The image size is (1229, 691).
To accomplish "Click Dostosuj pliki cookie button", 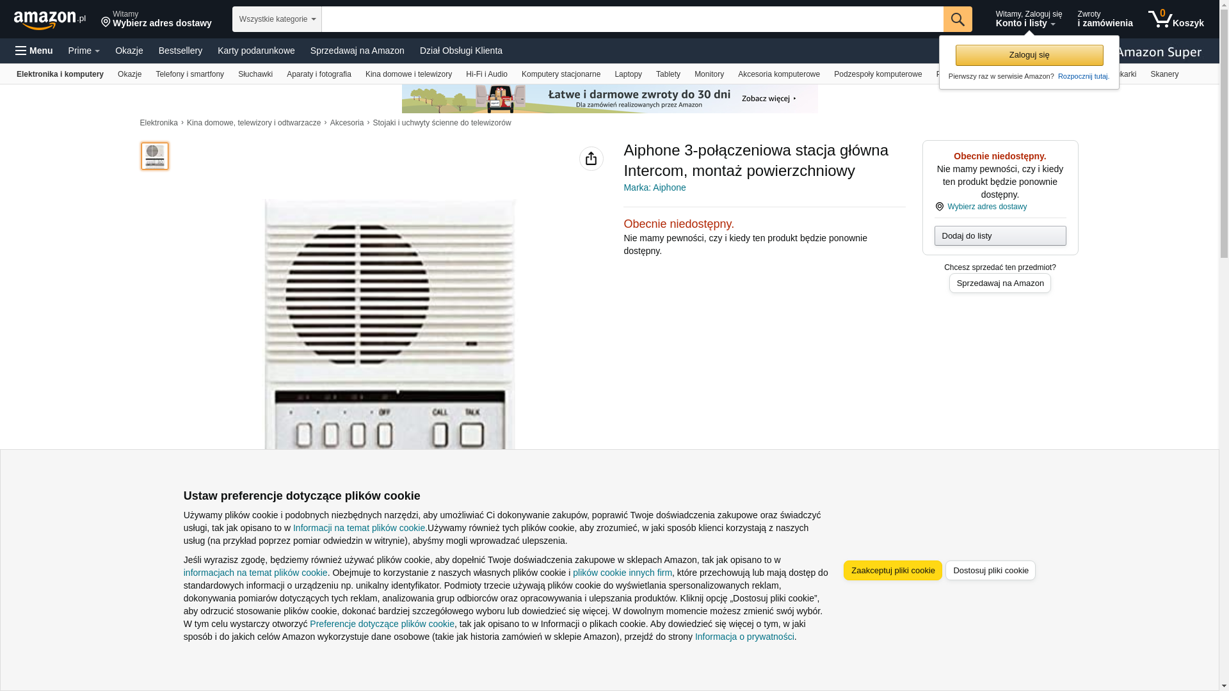I will click(x=990, y=570).
